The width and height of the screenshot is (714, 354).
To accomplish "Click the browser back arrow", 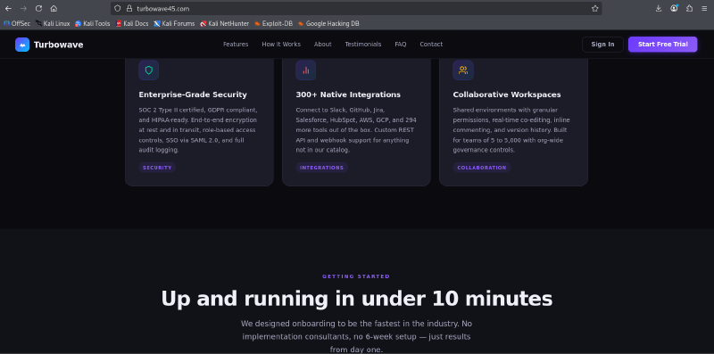I will click(8, 8).
